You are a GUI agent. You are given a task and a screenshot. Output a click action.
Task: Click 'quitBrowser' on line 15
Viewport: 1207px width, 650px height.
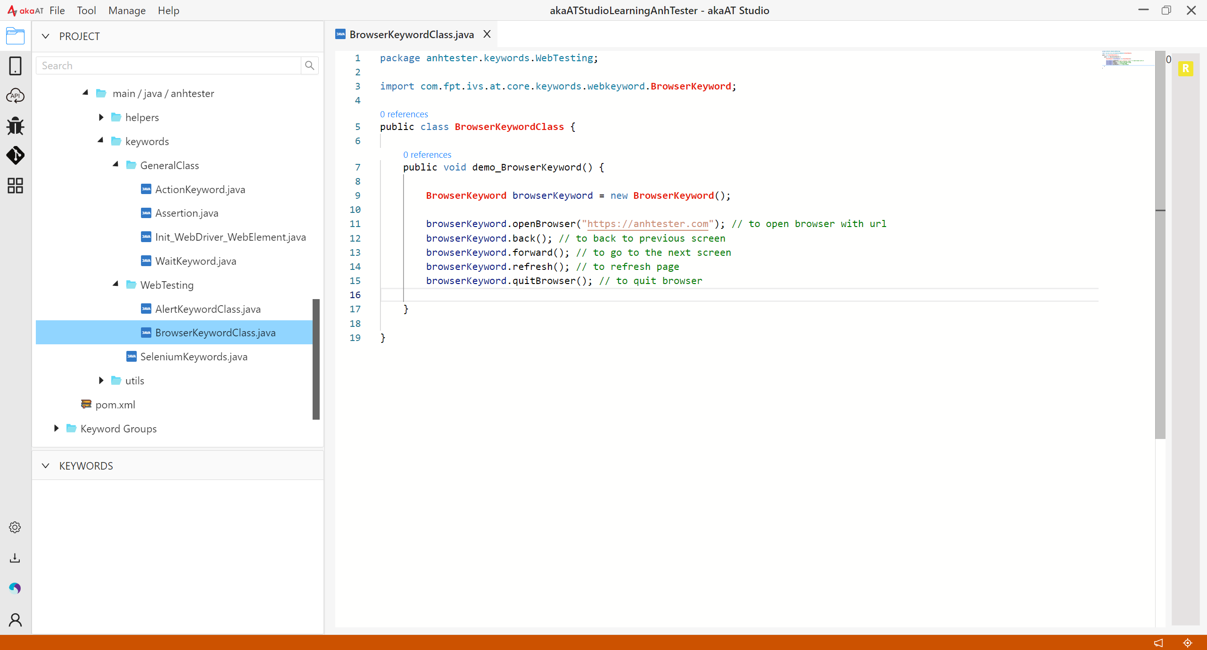(x=544, y=281)
